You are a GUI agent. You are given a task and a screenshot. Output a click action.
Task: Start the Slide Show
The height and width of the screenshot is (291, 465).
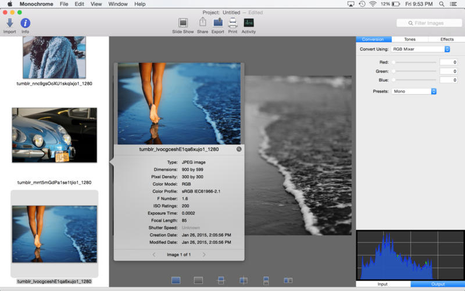pyautogui.click(x=183, y=23)
